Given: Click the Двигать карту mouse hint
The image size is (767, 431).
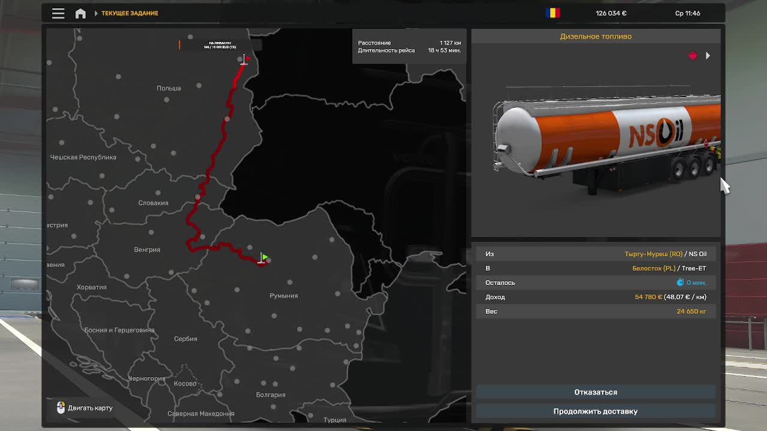Looking at the screenshot, I should coord(84,408).
